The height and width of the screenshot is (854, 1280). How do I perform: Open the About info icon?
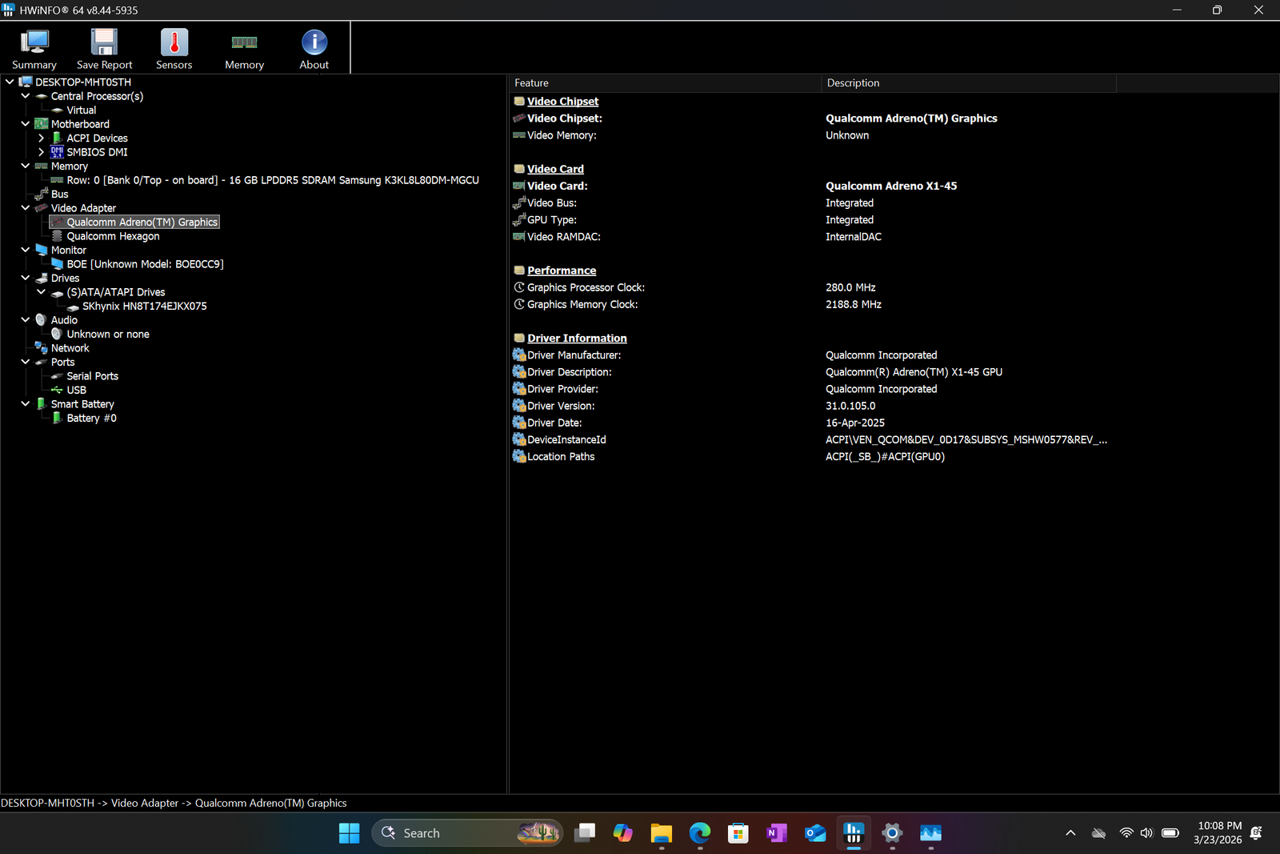(314, 50)
